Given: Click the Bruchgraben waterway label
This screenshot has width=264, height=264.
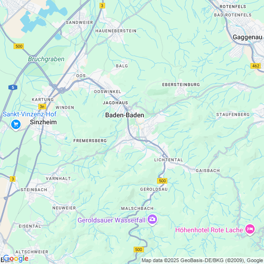Looking at the screenshot, I should [46, 59].
